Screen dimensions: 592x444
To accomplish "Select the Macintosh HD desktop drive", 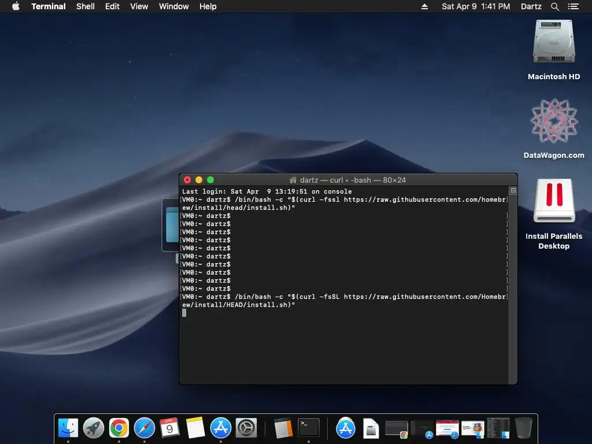I will (554, 42).
